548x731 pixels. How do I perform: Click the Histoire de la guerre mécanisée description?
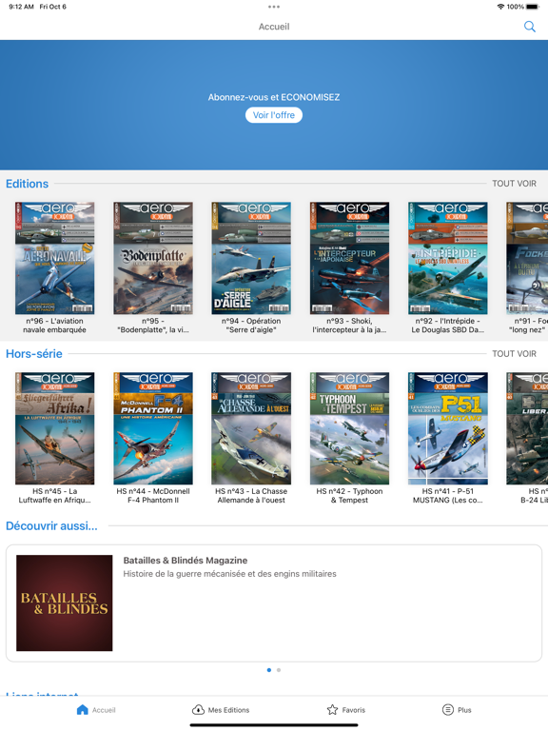(x=229, y=574)
